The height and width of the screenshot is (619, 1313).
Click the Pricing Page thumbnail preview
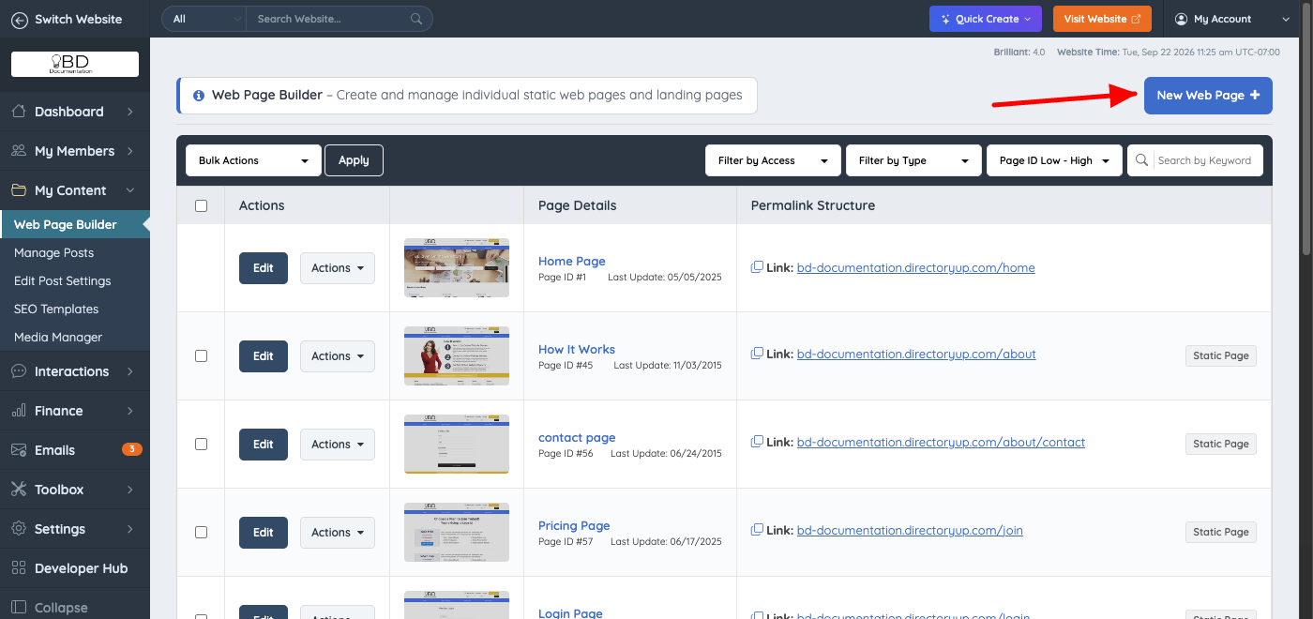457,532
